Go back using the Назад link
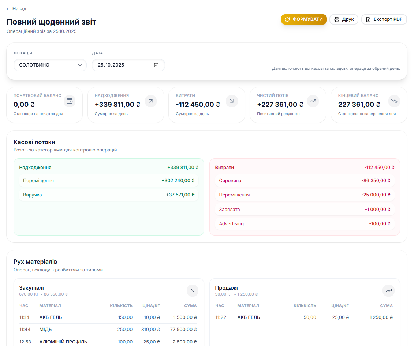This screenshot has height=346, width=418. (16, 8)
